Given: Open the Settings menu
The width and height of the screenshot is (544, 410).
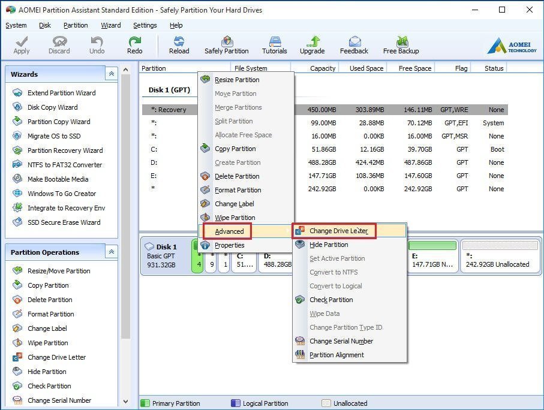Looking at the screenshot, I should pos(145,25).
